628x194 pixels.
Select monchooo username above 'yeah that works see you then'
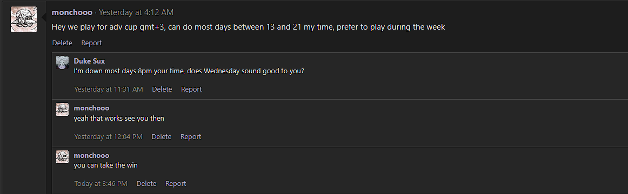[91, 108]
